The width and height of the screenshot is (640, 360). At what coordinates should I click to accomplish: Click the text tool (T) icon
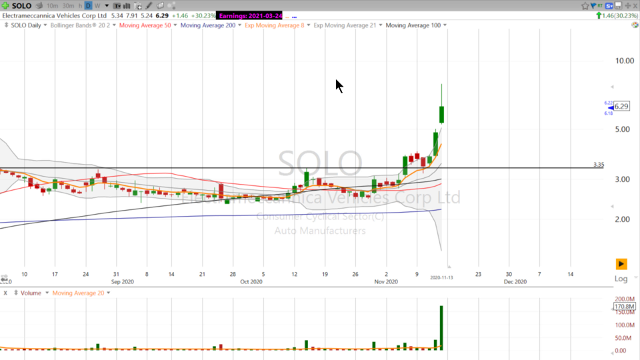pyautogui.click(x=117, y=6)
